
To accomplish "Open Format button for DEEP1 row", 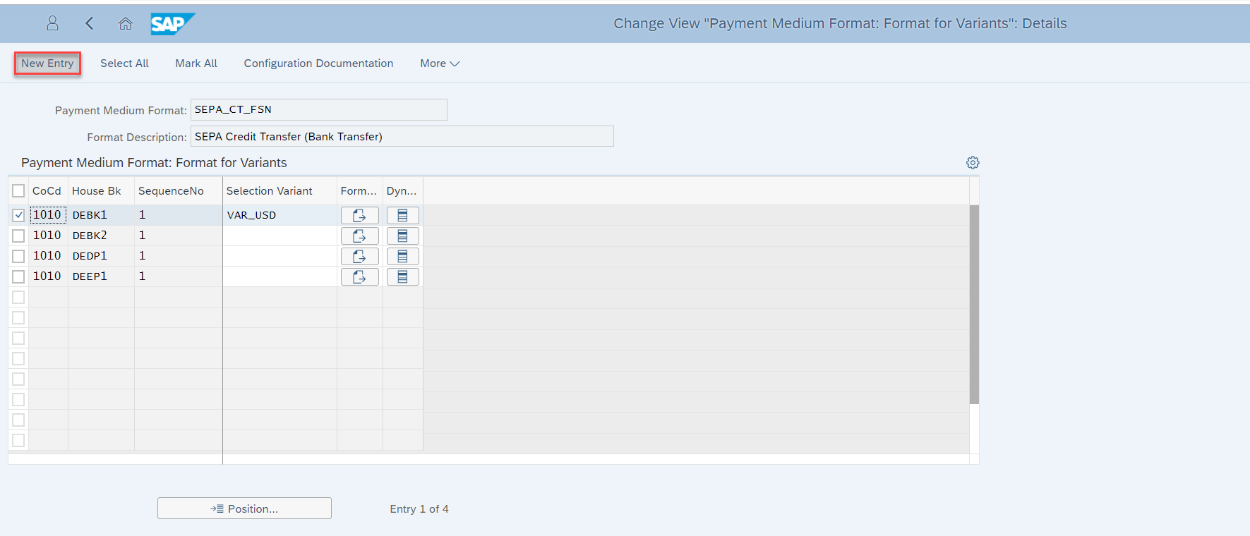I will point(360,276).
